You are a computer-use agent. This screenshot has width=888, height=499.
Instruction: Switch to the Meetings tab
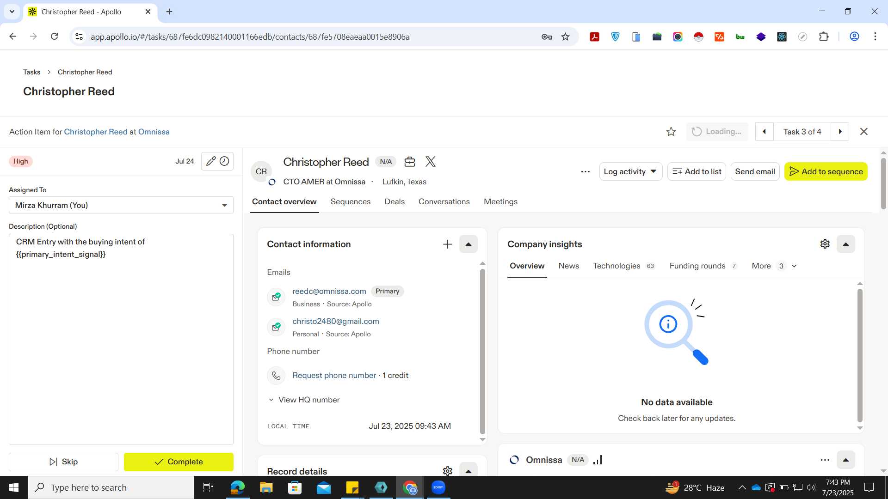[x=500, y=202]
